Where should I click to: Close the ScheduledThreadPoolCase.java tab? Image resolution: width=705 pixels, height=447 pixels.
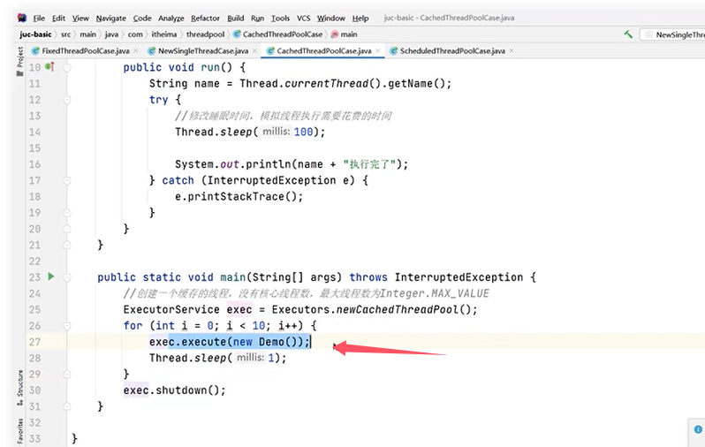tap(512, 51)
